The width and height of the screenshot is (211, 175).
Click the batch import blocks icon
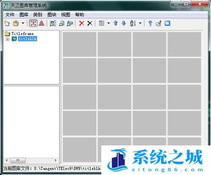(53, 23)
